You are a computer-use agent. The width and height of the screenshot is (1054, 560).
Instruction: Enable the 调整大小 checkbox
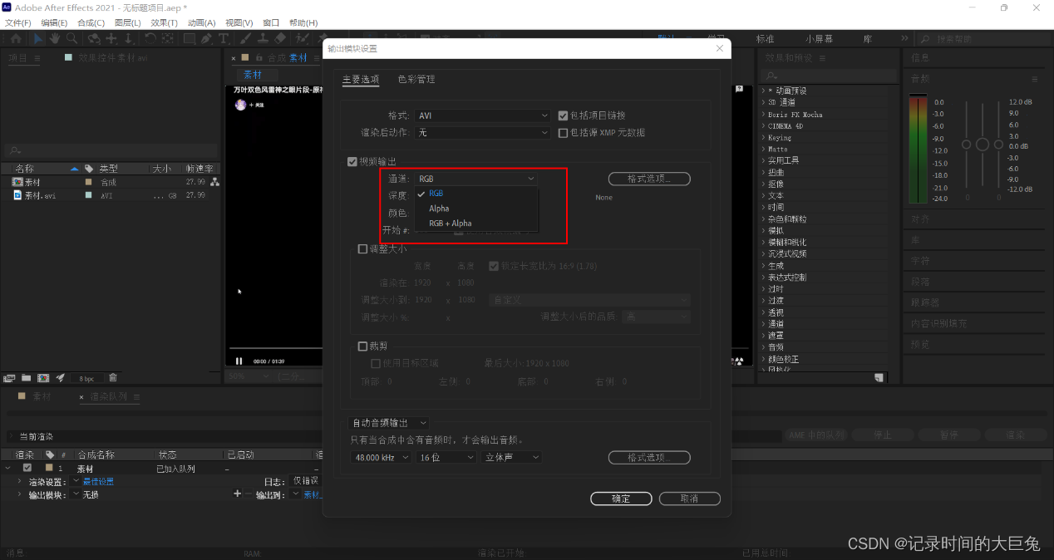pyautogui.click(x=362, y=248)
